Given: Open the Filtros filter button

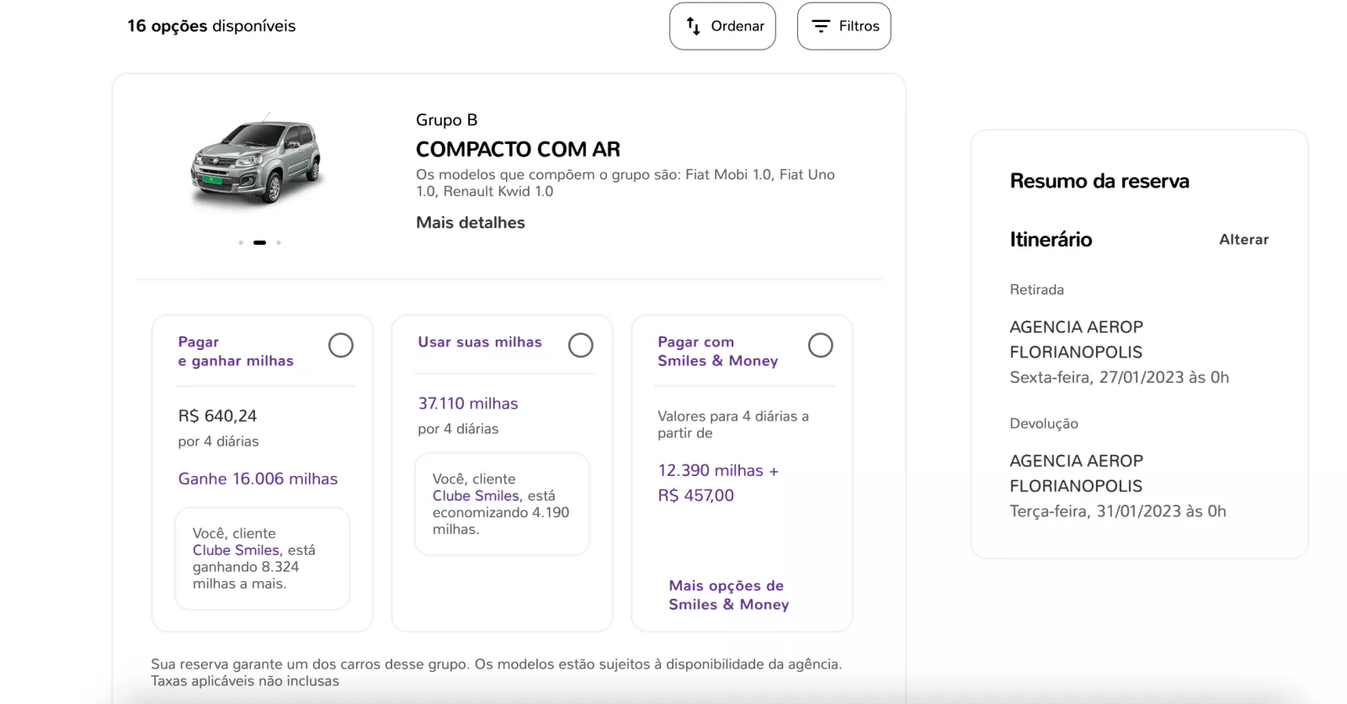Looking at the screenshot, I should [x=844, y=26].
